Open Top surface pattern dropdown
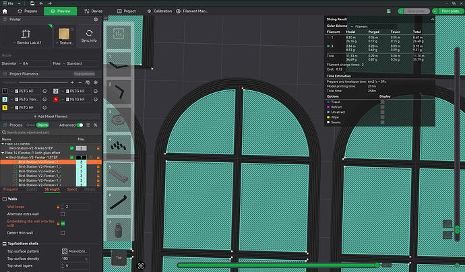Screen dimensions: 465x272 (75, 251)
